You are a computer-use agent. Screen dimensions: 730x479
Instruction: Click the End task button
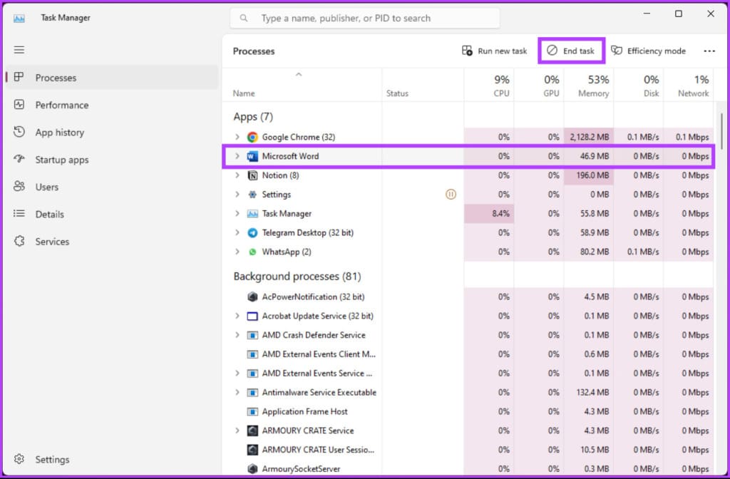coord(571,51)
